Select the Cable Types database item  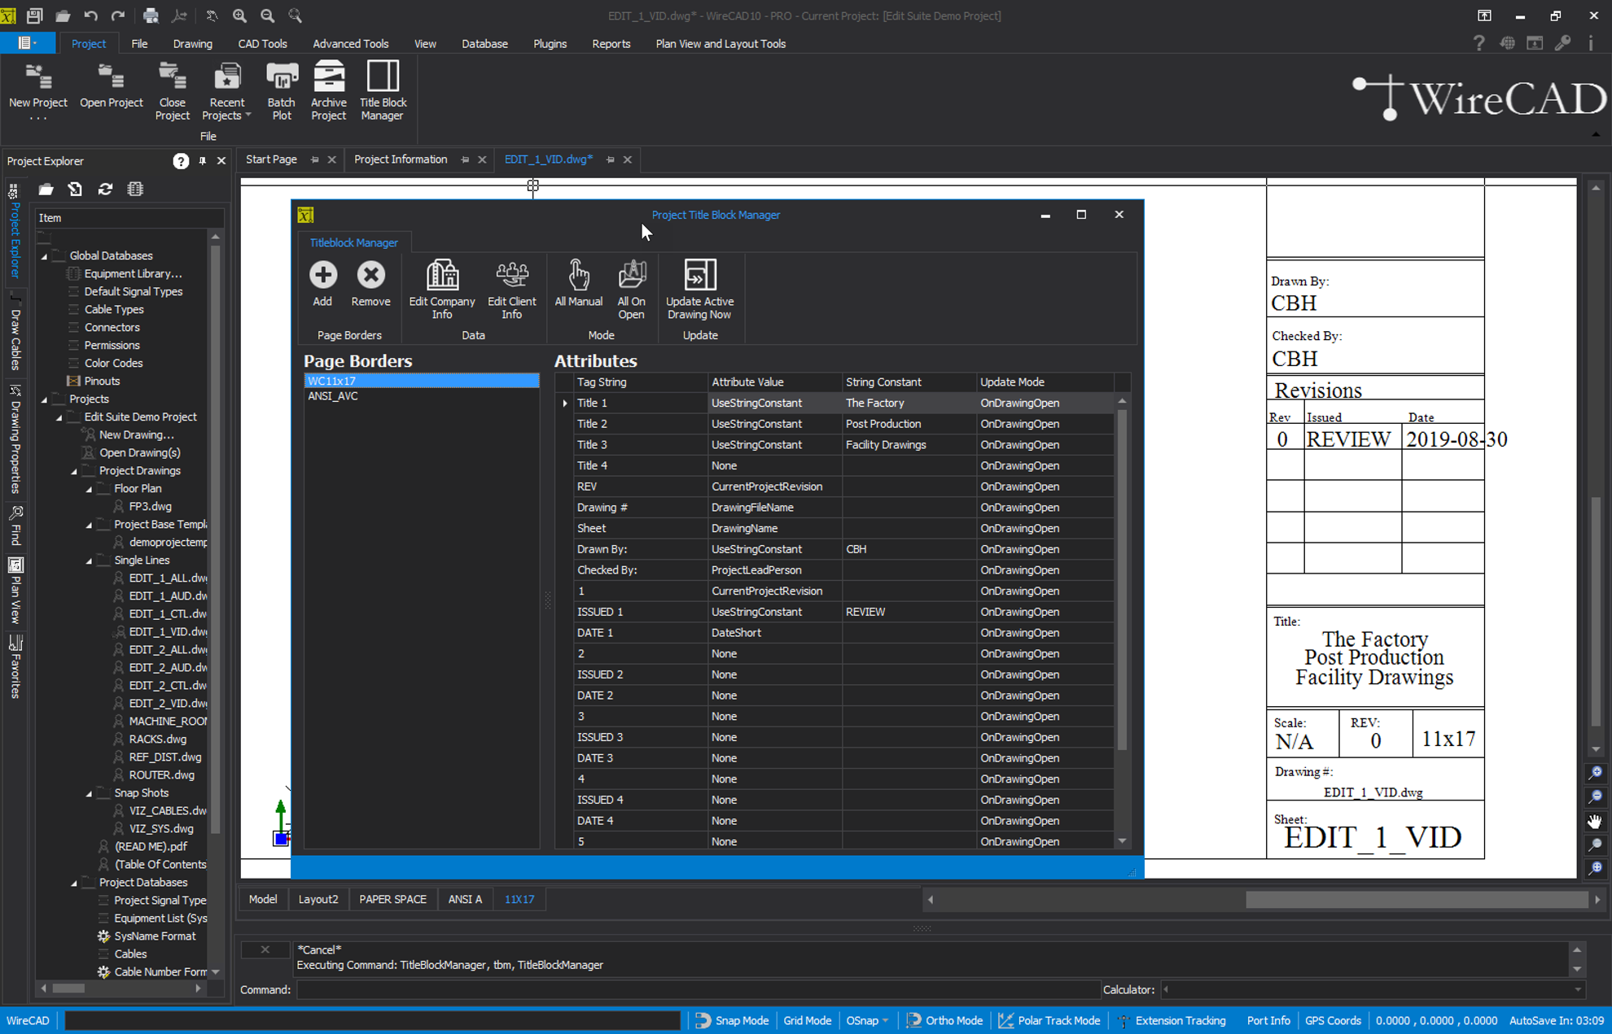coord(114,309)
